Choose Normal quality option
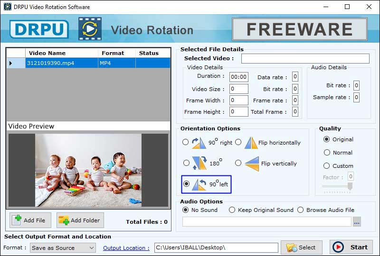Viewport: 380px width, 256px height. point(327,153)
